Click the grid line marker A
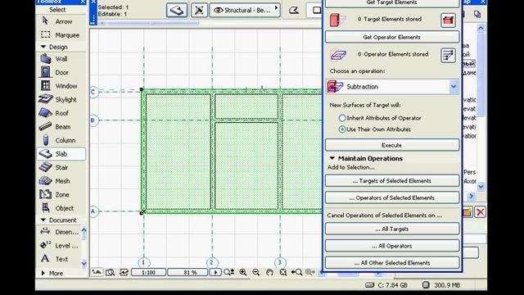The width and height of the screenshot is (524, 295). pos(93,211)
